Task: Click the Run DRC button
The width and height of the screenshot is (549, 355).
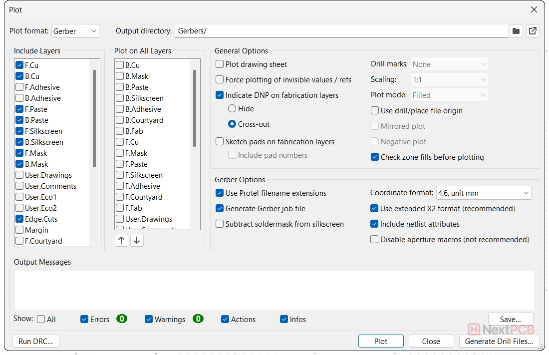Action: click(36, 342)
